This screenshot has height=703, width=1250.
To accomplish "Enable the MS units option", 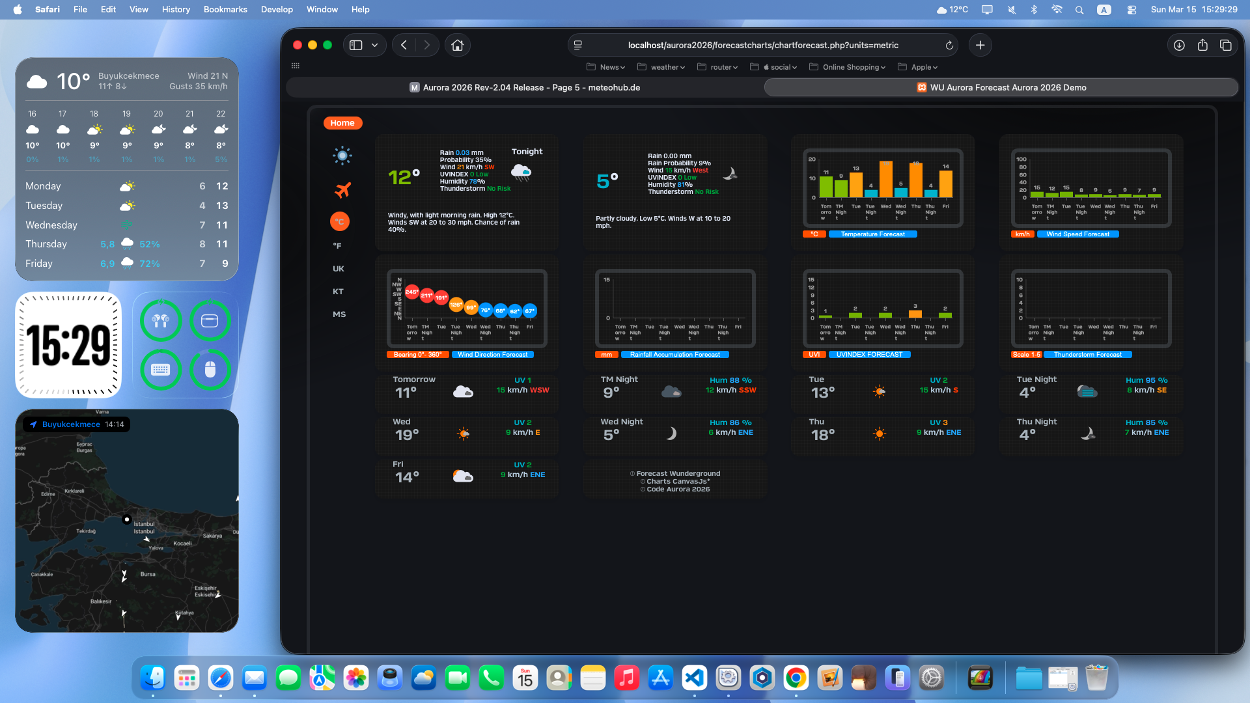I will 339,314.
